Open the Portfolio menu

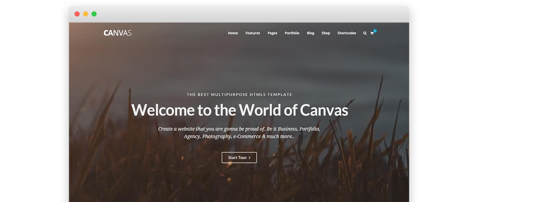[292, 33]
